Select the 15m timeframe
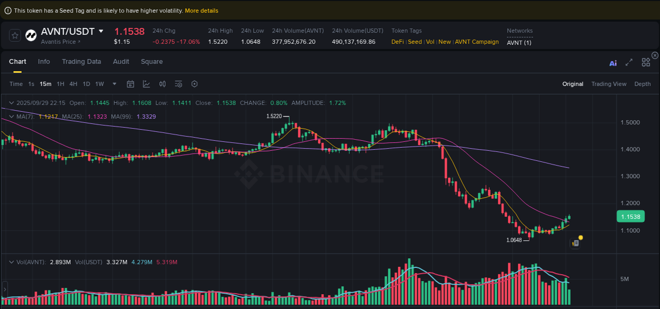 point(45,84)
